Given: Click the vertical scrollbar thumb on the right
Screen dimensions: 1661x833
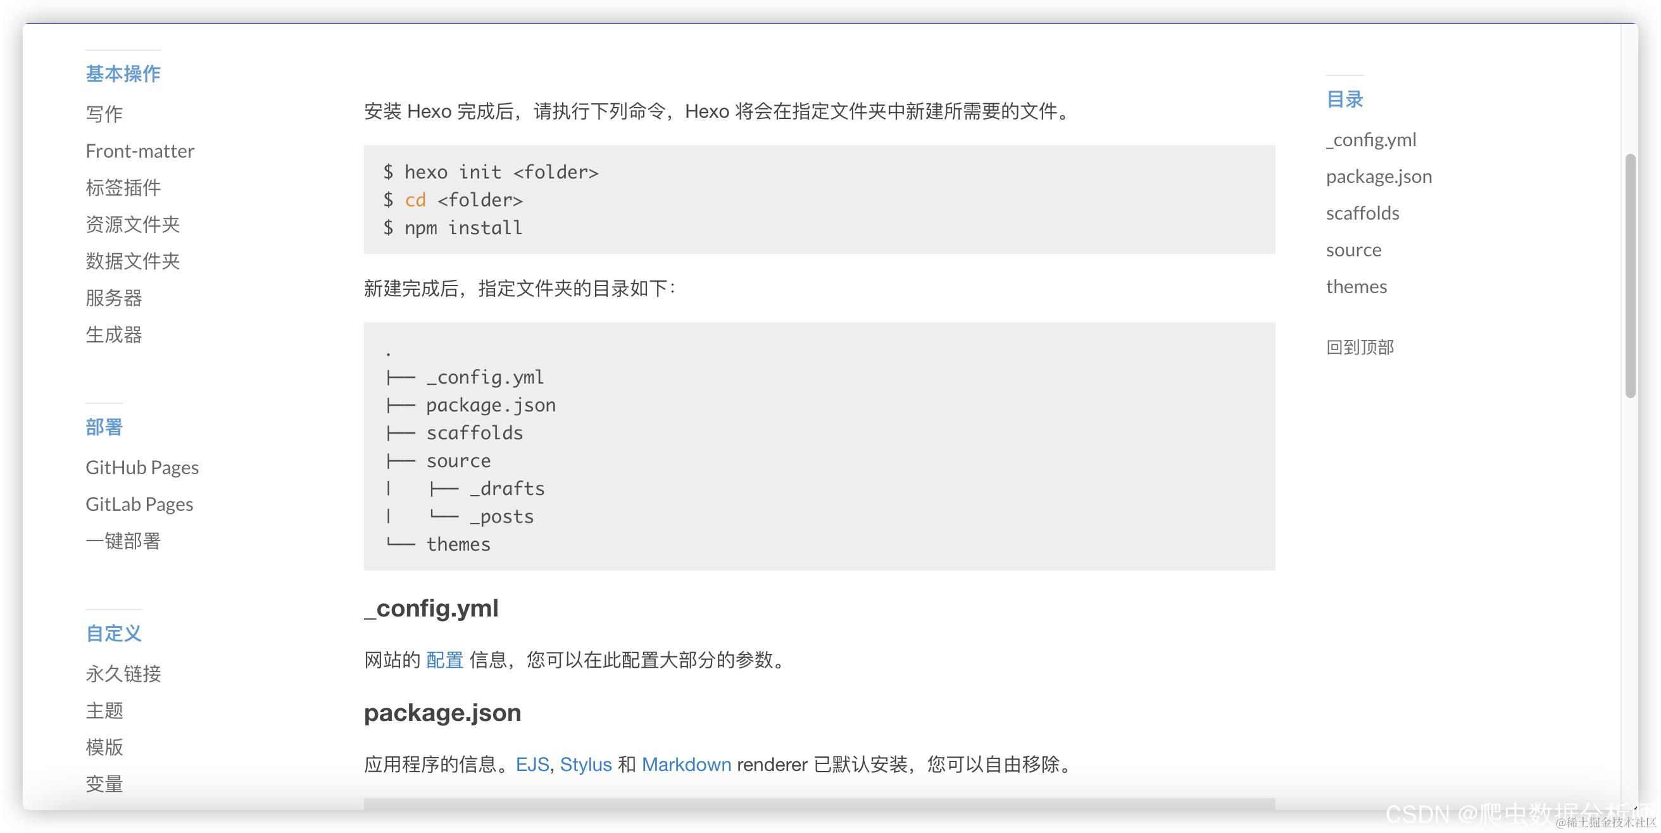Looking at the screenshot, I should point(1630,276).
